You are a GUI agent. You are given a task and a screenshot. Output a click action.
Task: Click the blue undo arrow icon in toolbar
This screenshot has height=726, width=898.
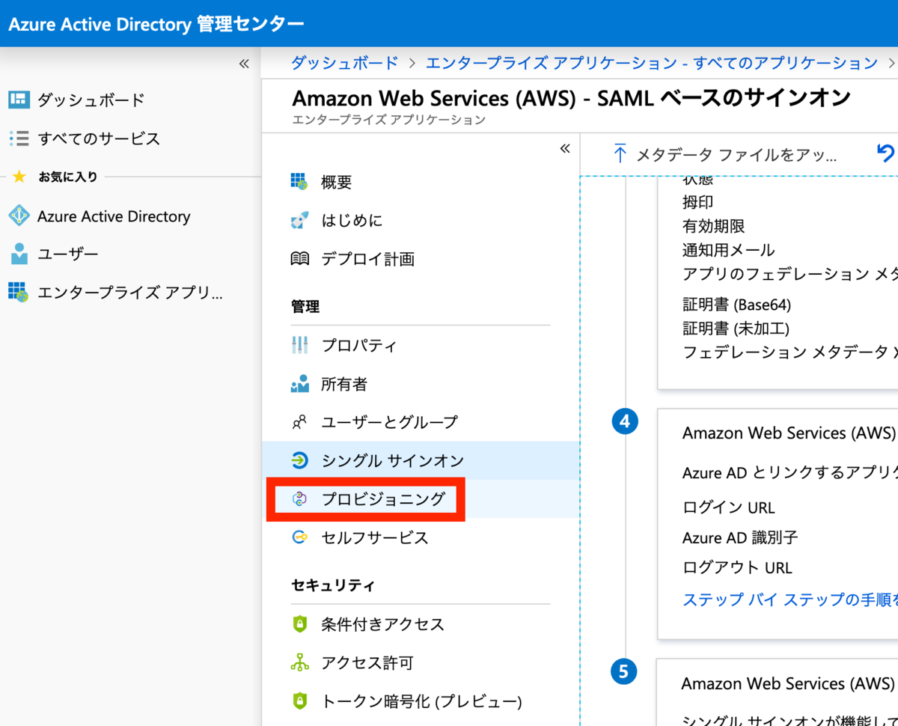pos(886,153)
